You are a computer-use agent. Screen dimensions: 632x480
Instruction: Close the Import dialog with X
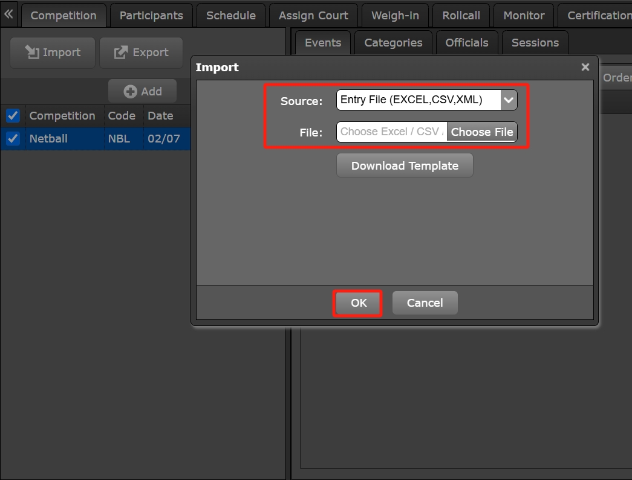point(585,67)
